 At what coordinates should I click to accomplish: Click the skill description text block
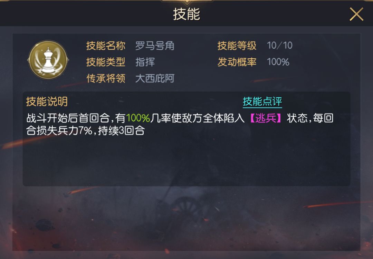[180, 124]
